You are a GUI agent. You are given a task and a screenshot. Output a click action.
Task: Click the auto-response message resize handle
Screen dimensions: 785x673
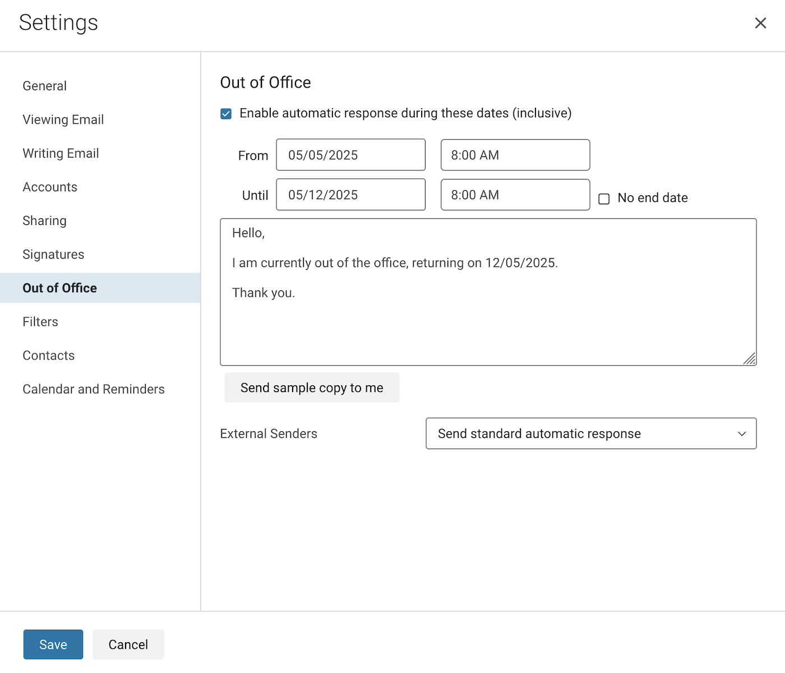(750, 359)
